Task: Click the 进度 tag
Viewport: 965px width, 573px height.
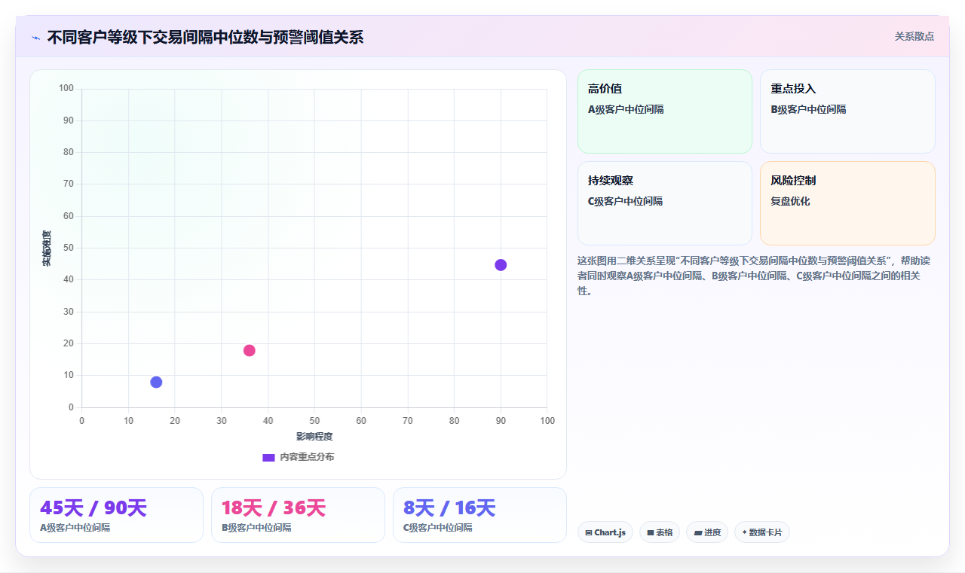Action: pyautogui.click(x=707, y=532)
